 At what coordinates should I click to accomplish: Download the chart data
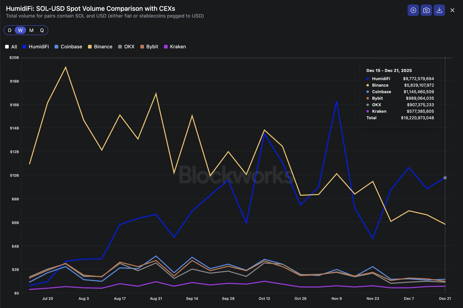point(439,10)
